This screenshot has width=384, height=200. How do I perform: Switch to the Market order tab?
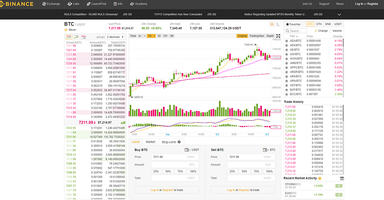pyautogui.click(x=150, y=142)
